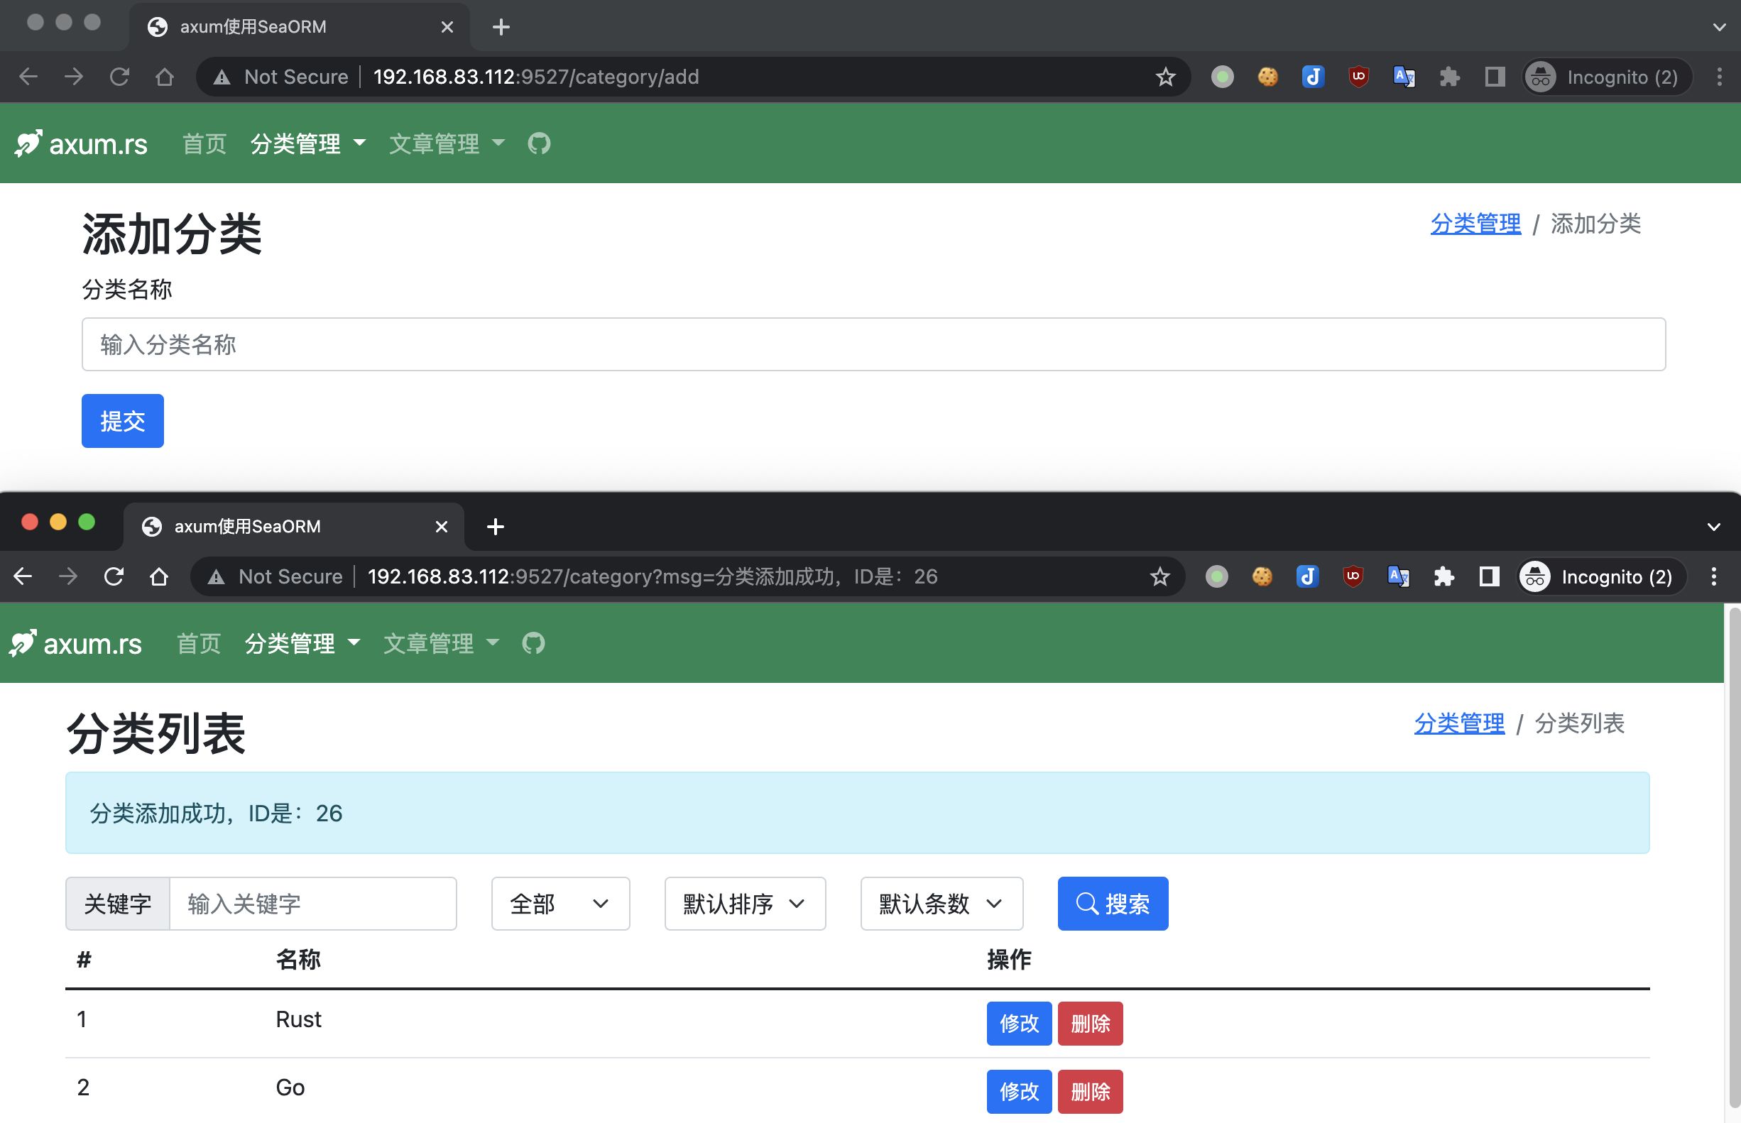Close axum使用SeaORM tab in bottom window
Viewport: 1741px width, 1123px height.
point(441,527)
